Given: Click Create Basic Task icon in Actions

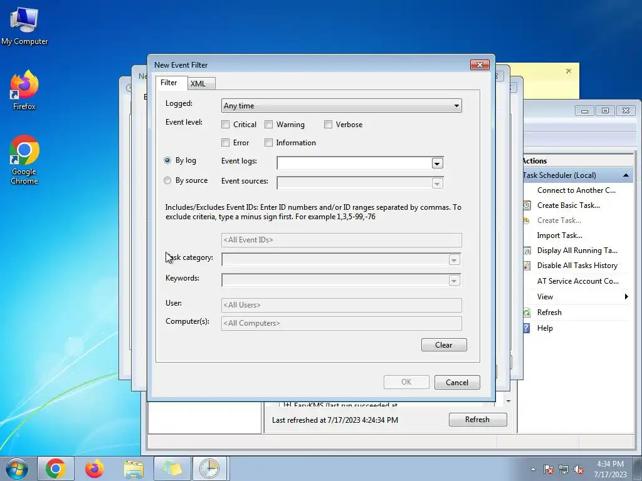Looking at the screenshot, I should (527, 205).
